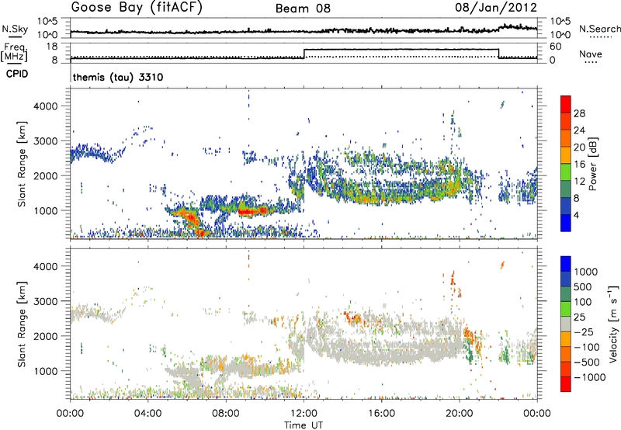
Task: Click the 'Freq. [MHz]' axis label
Action: pos(15,52)
